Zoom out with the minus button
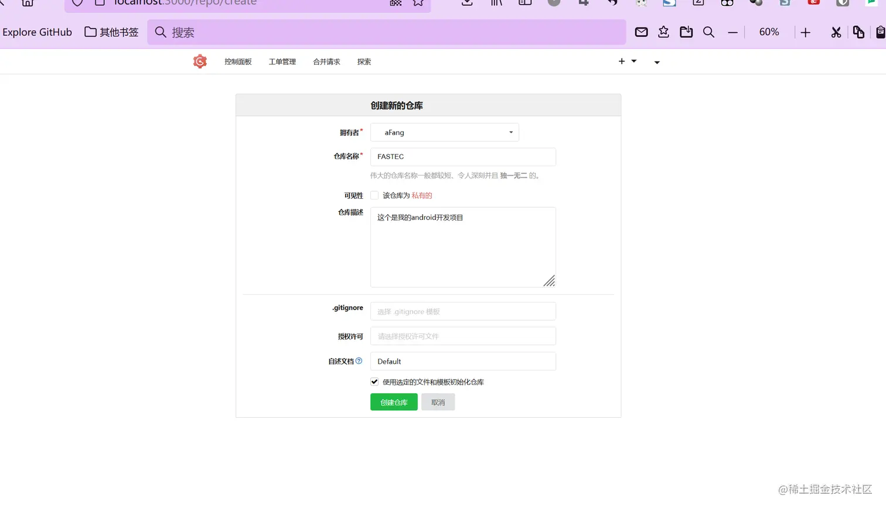 pyautogui.click(x=732, y=33)
